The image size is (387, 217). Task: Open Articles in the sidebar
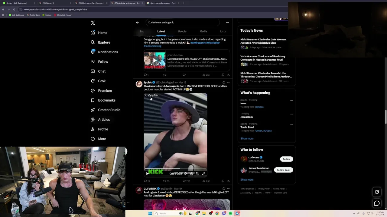(x=100, y=119)
